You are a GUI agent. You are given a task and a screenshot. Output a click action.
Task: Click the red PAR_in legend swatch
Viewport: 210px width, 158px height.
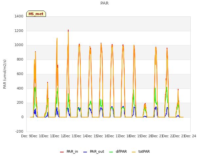(62, 152)
